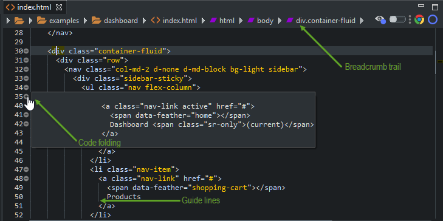Image resolution: width=443 pixels, height=221 pixels.
Task: Click the "row" class value on line 31
Action: pos(113,60)
